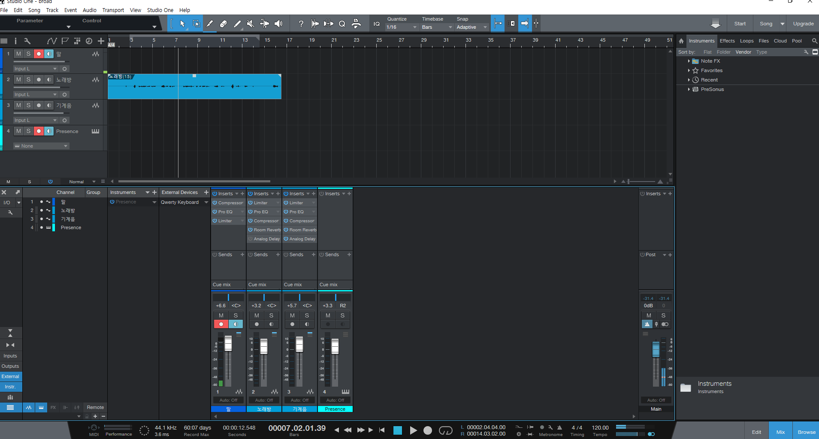Search the browser with magnifier icon
Viewport: 819px width, 439px height.
click(x=814, y=41)
